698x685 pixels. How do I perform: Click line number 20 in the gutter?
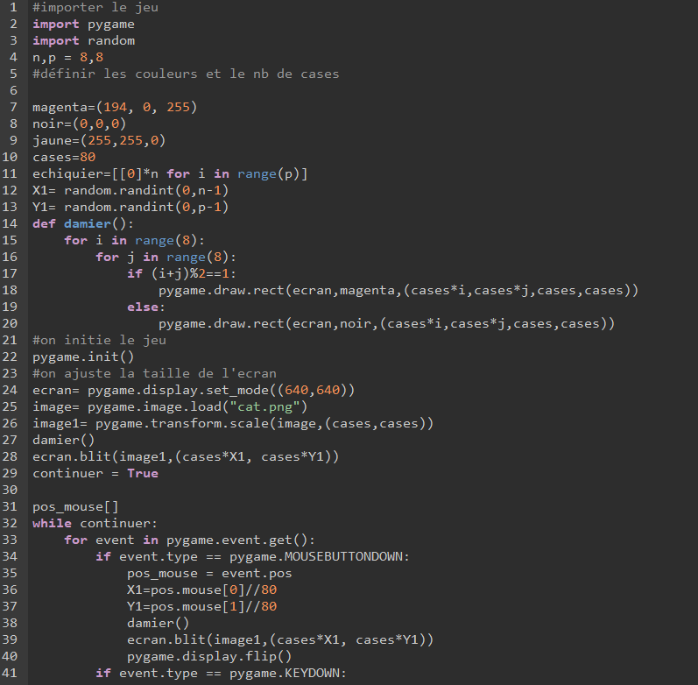13,324
